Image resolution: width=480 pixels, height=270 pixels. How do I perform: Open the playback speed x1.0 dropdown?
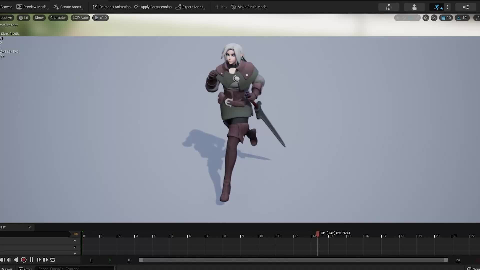click(x=100, y=18)
